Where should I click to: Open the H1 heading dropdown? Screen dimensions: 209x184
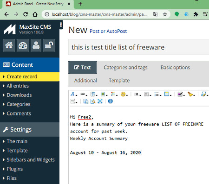(x=137, y=94)
